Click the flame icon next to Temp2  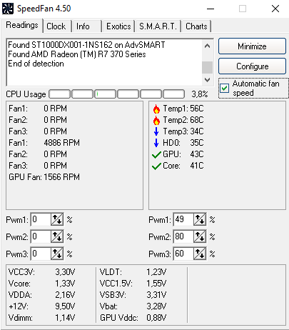[156, 121]
